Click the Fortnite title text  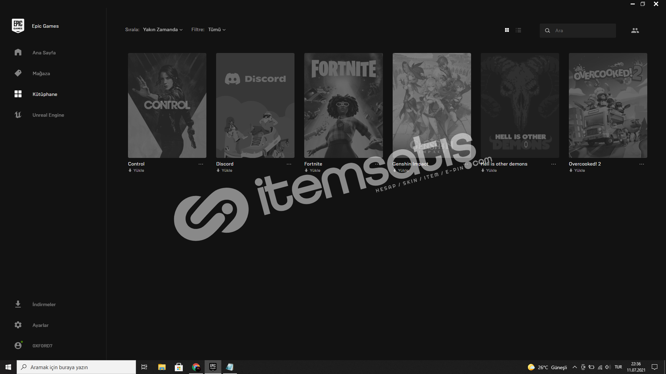[313, 164]
